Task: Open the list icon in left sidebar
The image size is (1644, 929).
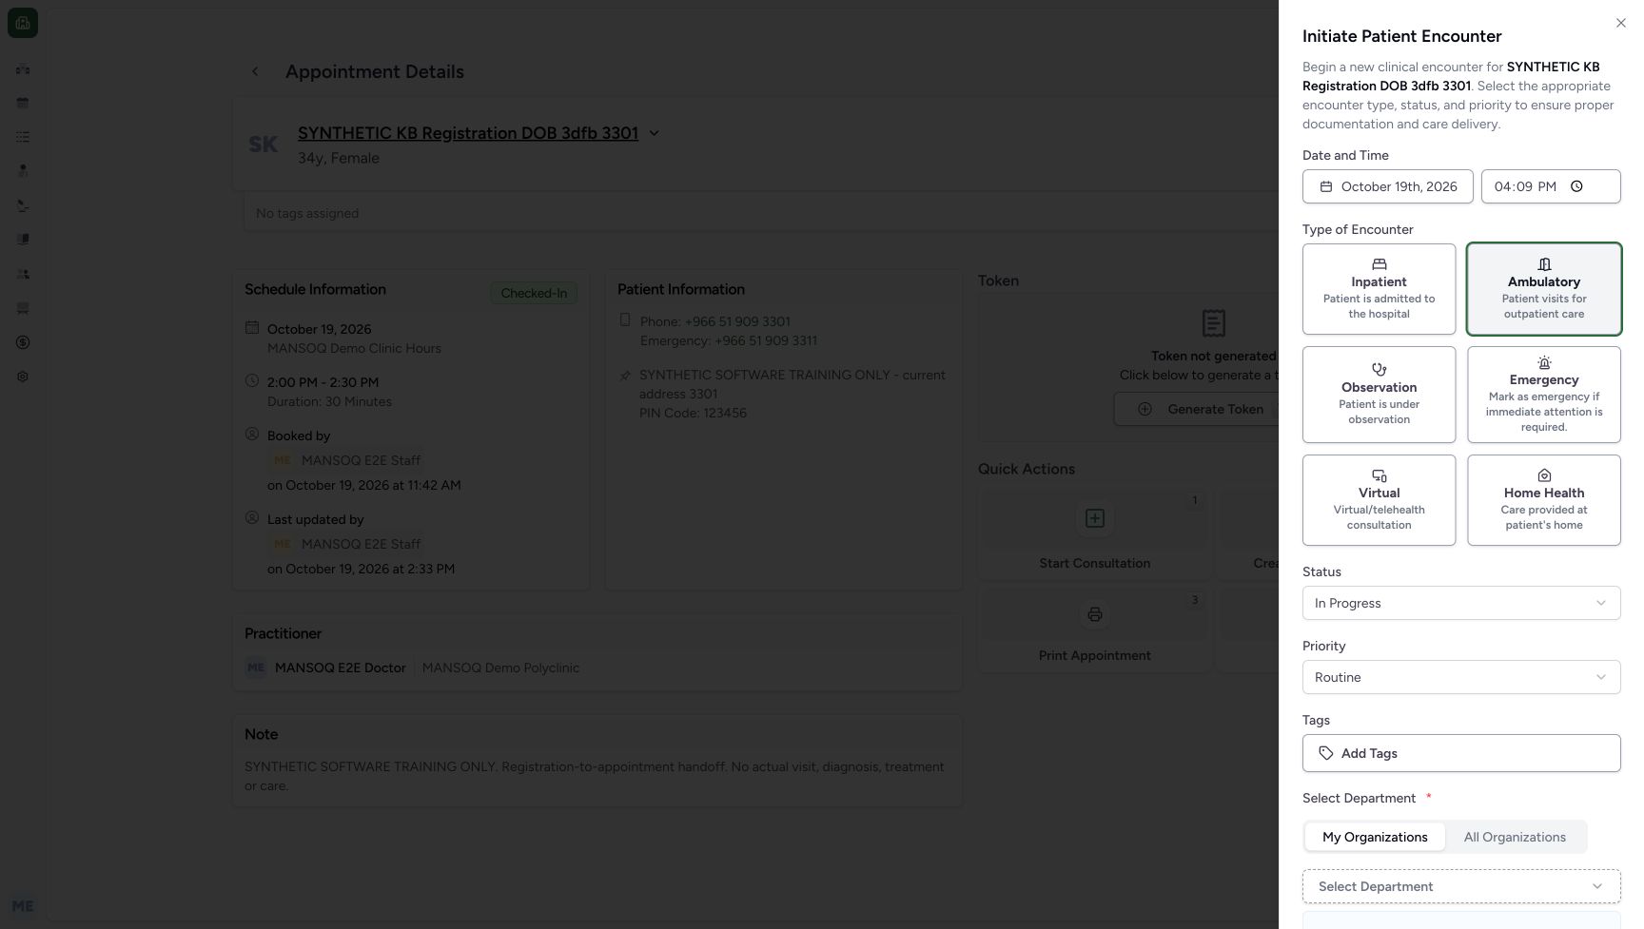Action: click(x=23, y=137)
